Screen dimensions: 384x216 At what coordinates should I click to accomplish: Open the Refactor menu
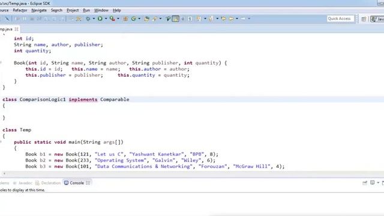click(x=20, y=10)
